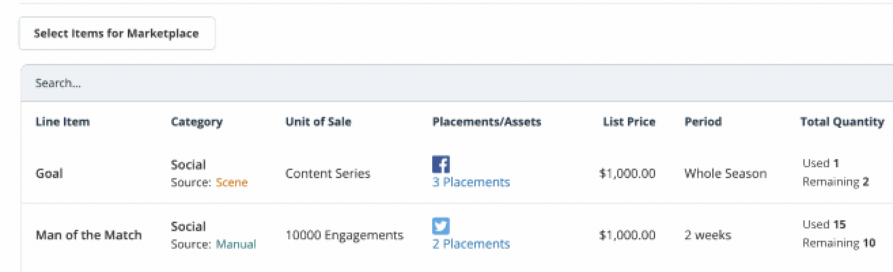Select the Man of the Match line item
This screenshot has height=272, width=893.
click(x=88, y=235)
